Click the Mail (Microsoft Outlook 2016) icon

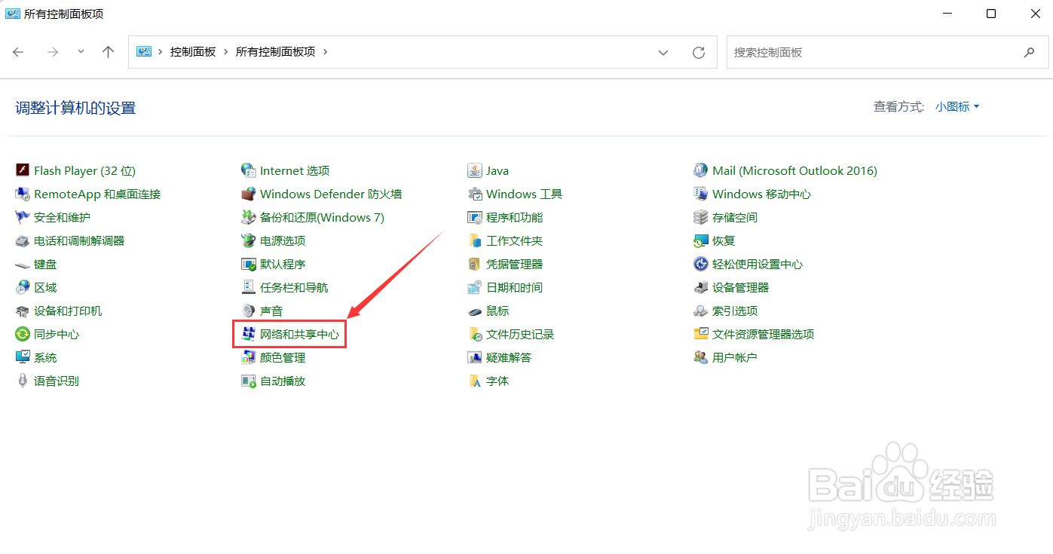point(701,171)
